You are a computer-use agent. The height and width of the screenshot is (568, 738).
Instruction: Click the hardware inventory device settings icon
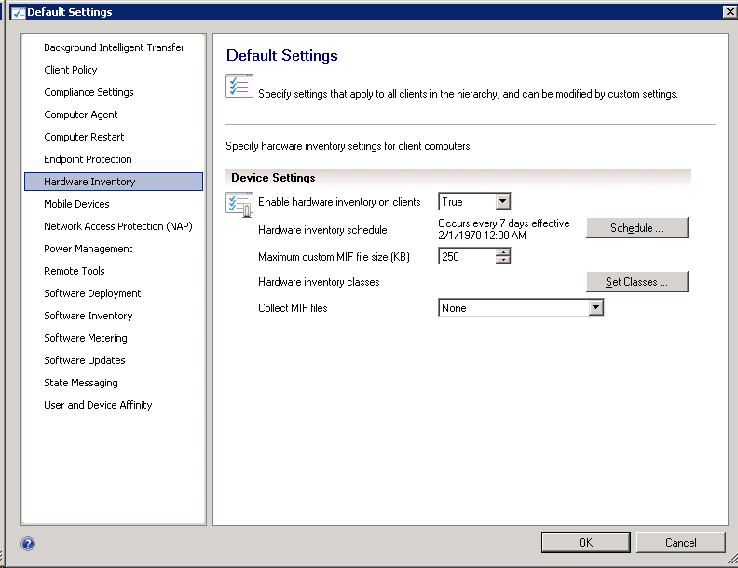pyautogui.click(x=239, y=205)
